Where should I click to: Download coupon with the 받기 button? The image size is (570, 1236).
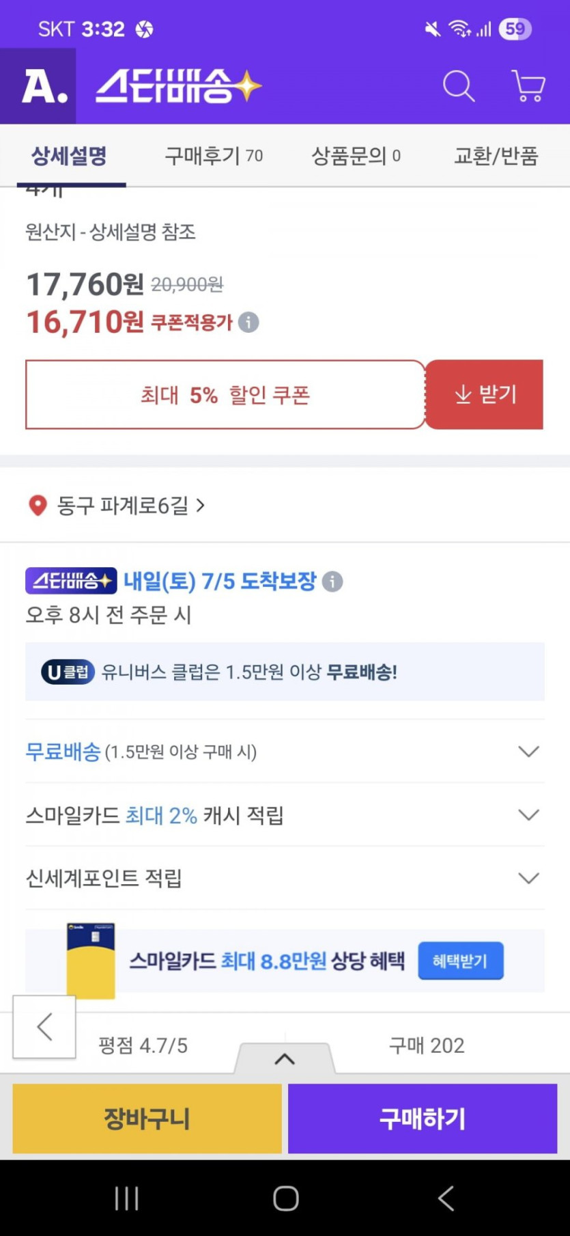point(485,395)
